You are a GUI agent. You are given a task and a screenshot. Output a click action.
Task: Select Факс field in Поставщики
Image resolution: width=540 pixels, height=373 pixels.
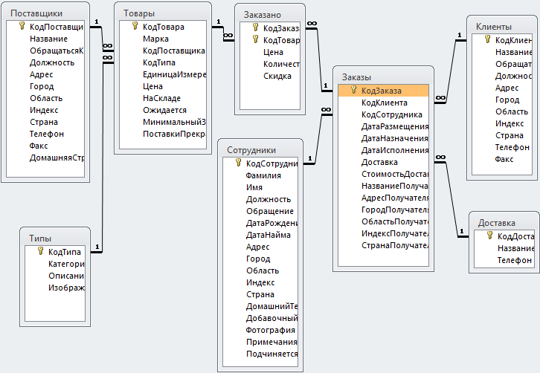[x=45, y=146]
